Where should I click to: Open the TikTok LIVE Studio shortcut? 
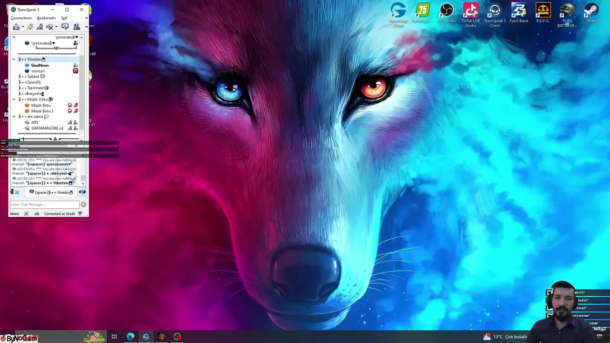470,15
